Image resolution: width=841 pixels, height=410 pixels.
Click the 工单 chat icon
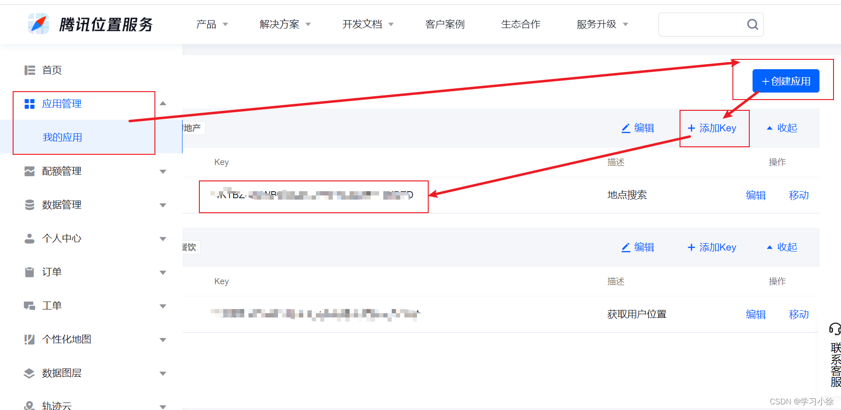[29, 306]
